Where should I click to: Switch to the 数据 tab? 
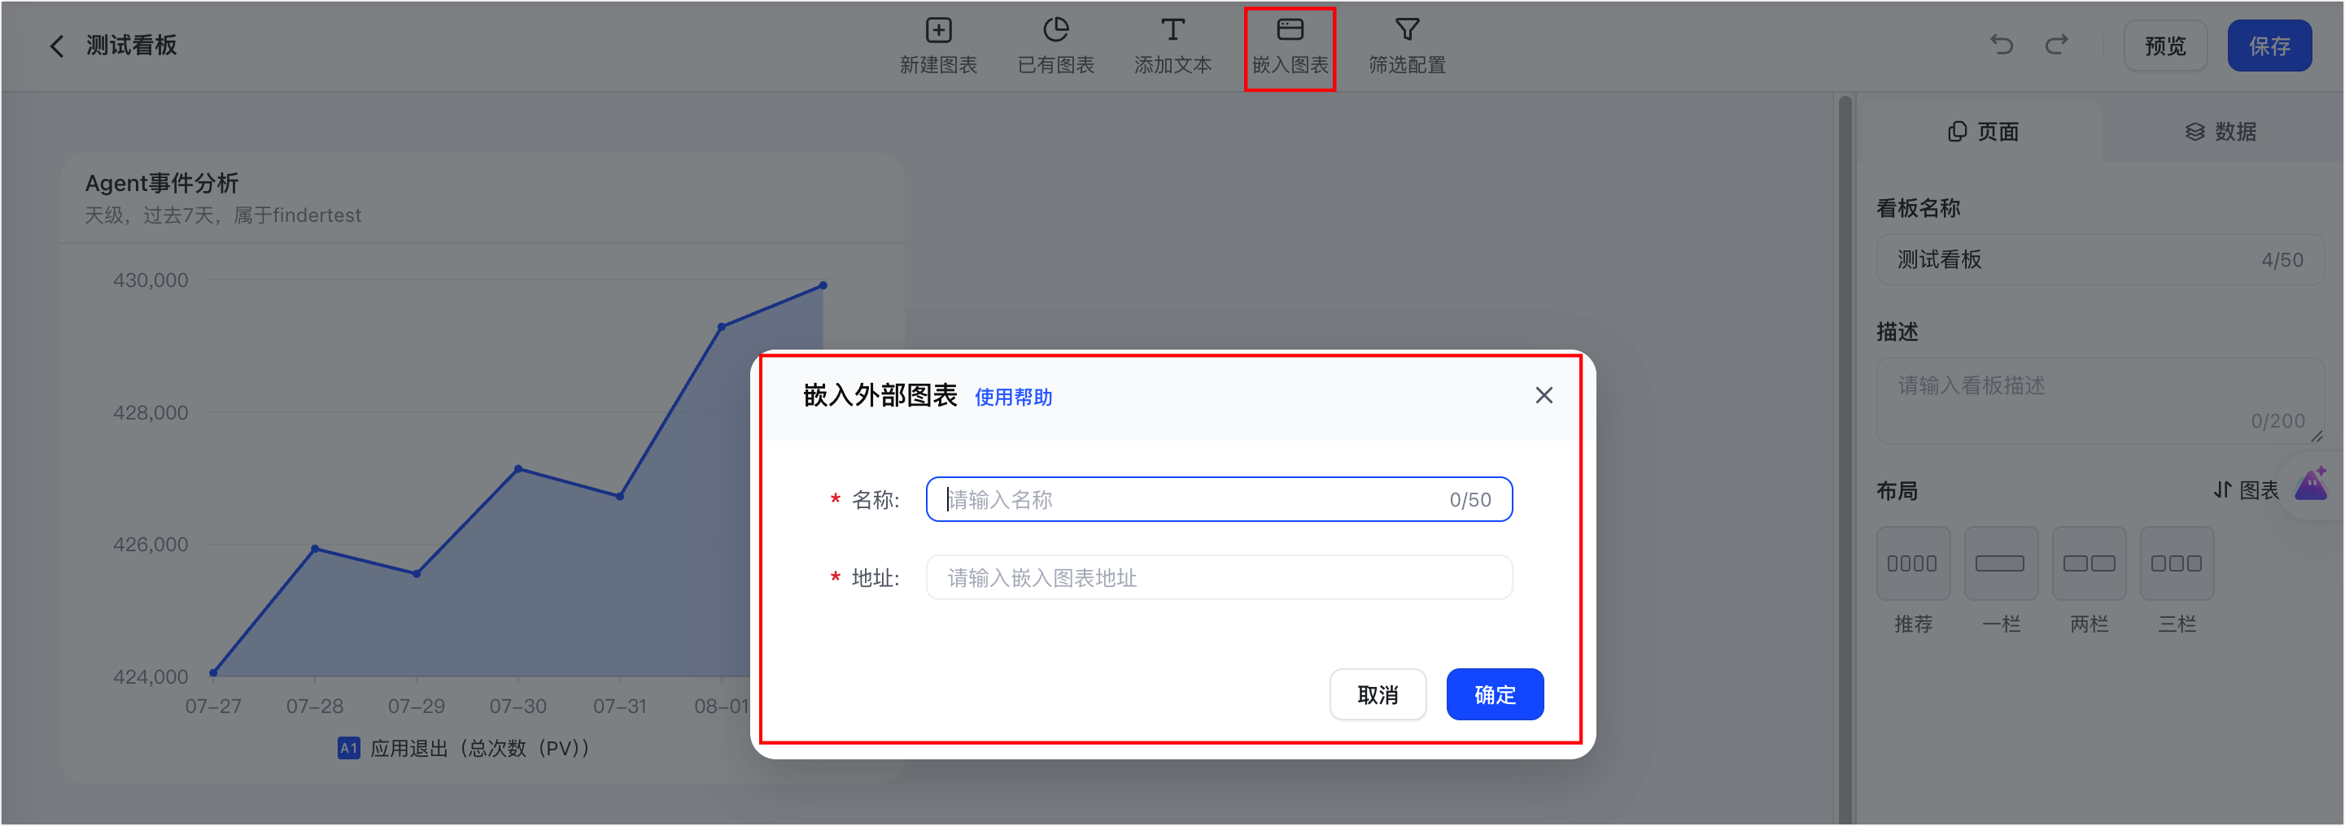(2221, 132)
